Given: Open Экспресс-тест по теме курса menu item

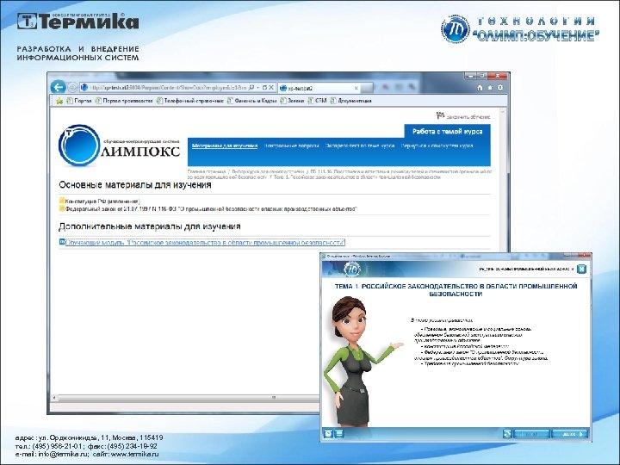Looking at the screenshot, I should 360,146.
